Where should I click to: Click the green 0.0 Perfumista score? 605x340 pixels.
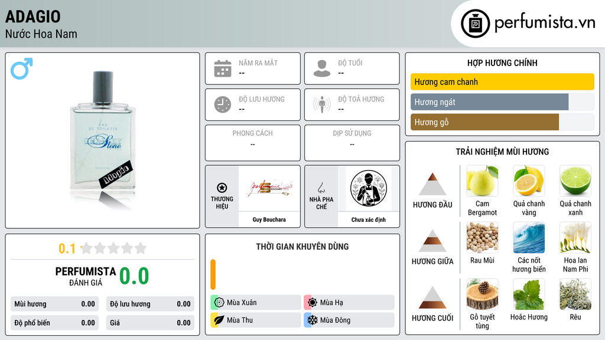pos(134,276)
